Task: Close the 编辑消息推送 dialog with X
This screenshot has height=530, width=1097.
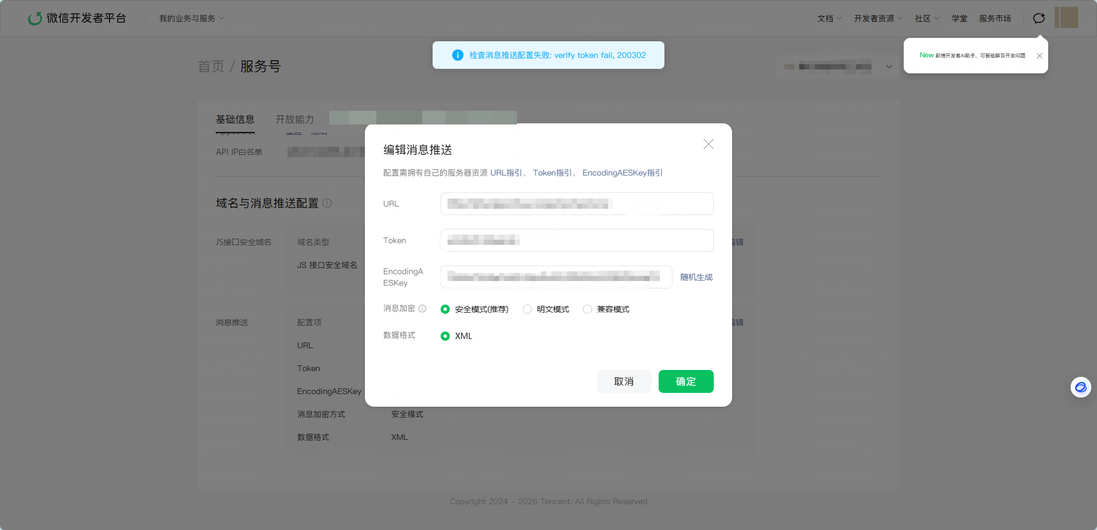Action: pyautogui.click(x=709, y=144)
